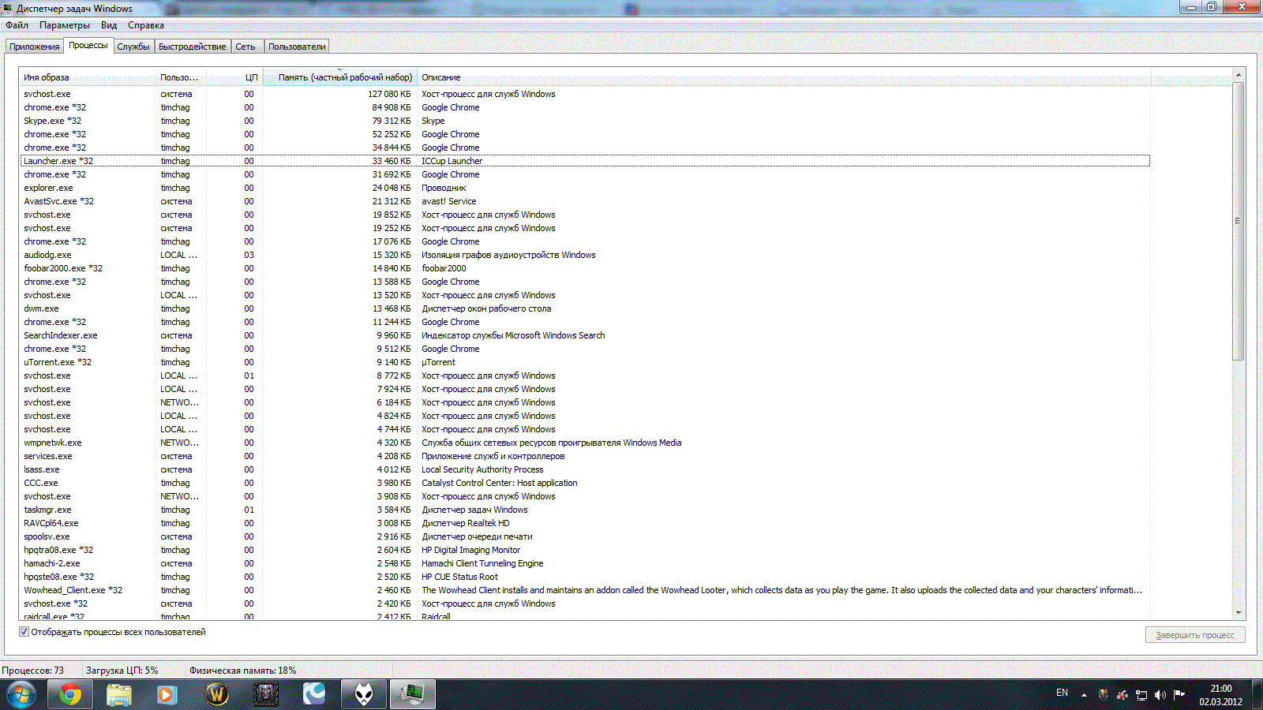1263x710 pixels.
Task: Open the volume speaker tray icon
Action: [x=1160, y=695]
